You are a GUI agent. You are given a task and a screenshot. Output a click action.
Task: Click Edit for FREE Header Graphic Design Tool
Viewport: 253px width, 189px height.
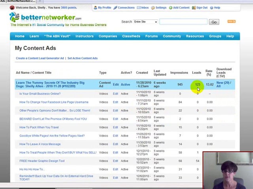pyautogui.click(x=115, y=161)
